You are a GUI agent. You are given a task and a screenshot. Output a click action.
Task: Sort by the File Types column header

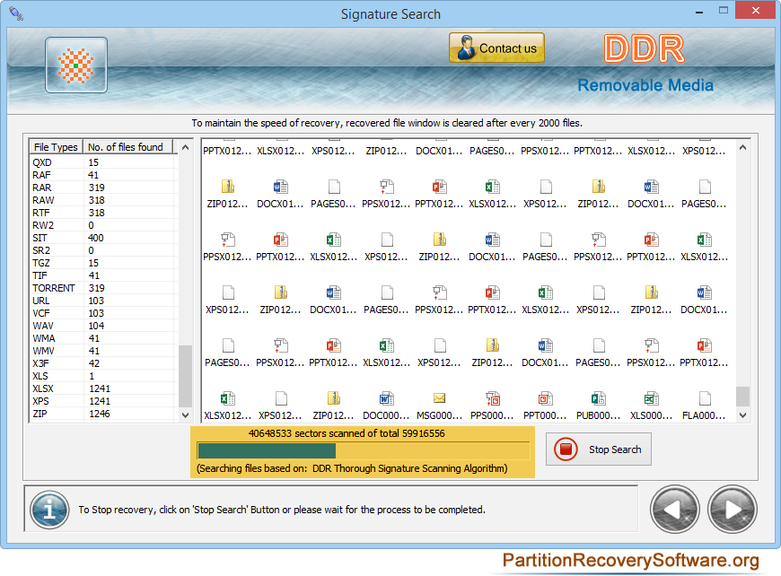pos(56,147)
